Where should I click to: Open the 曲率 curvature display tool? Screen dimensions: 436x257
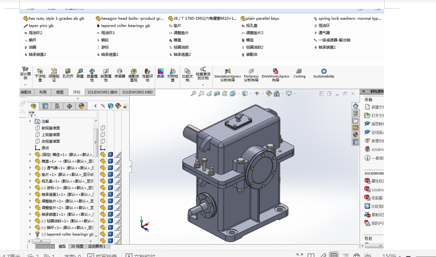[160, 73]
